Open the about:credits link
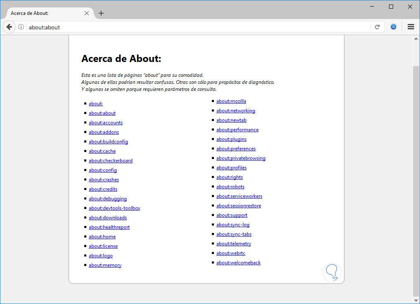Viewport: 420px width, 304px height. pos(103,189)
